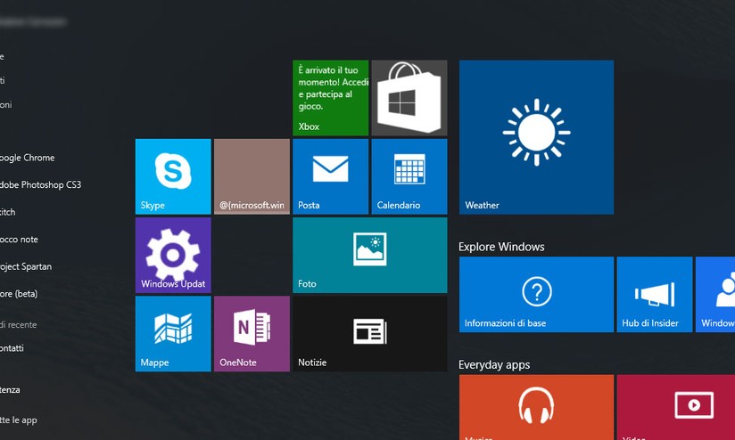Click the @{microsoft.win placeholder tile
The height and width of the screenshot is (440, 735).
pyautogui.click(x=252, y=176)
